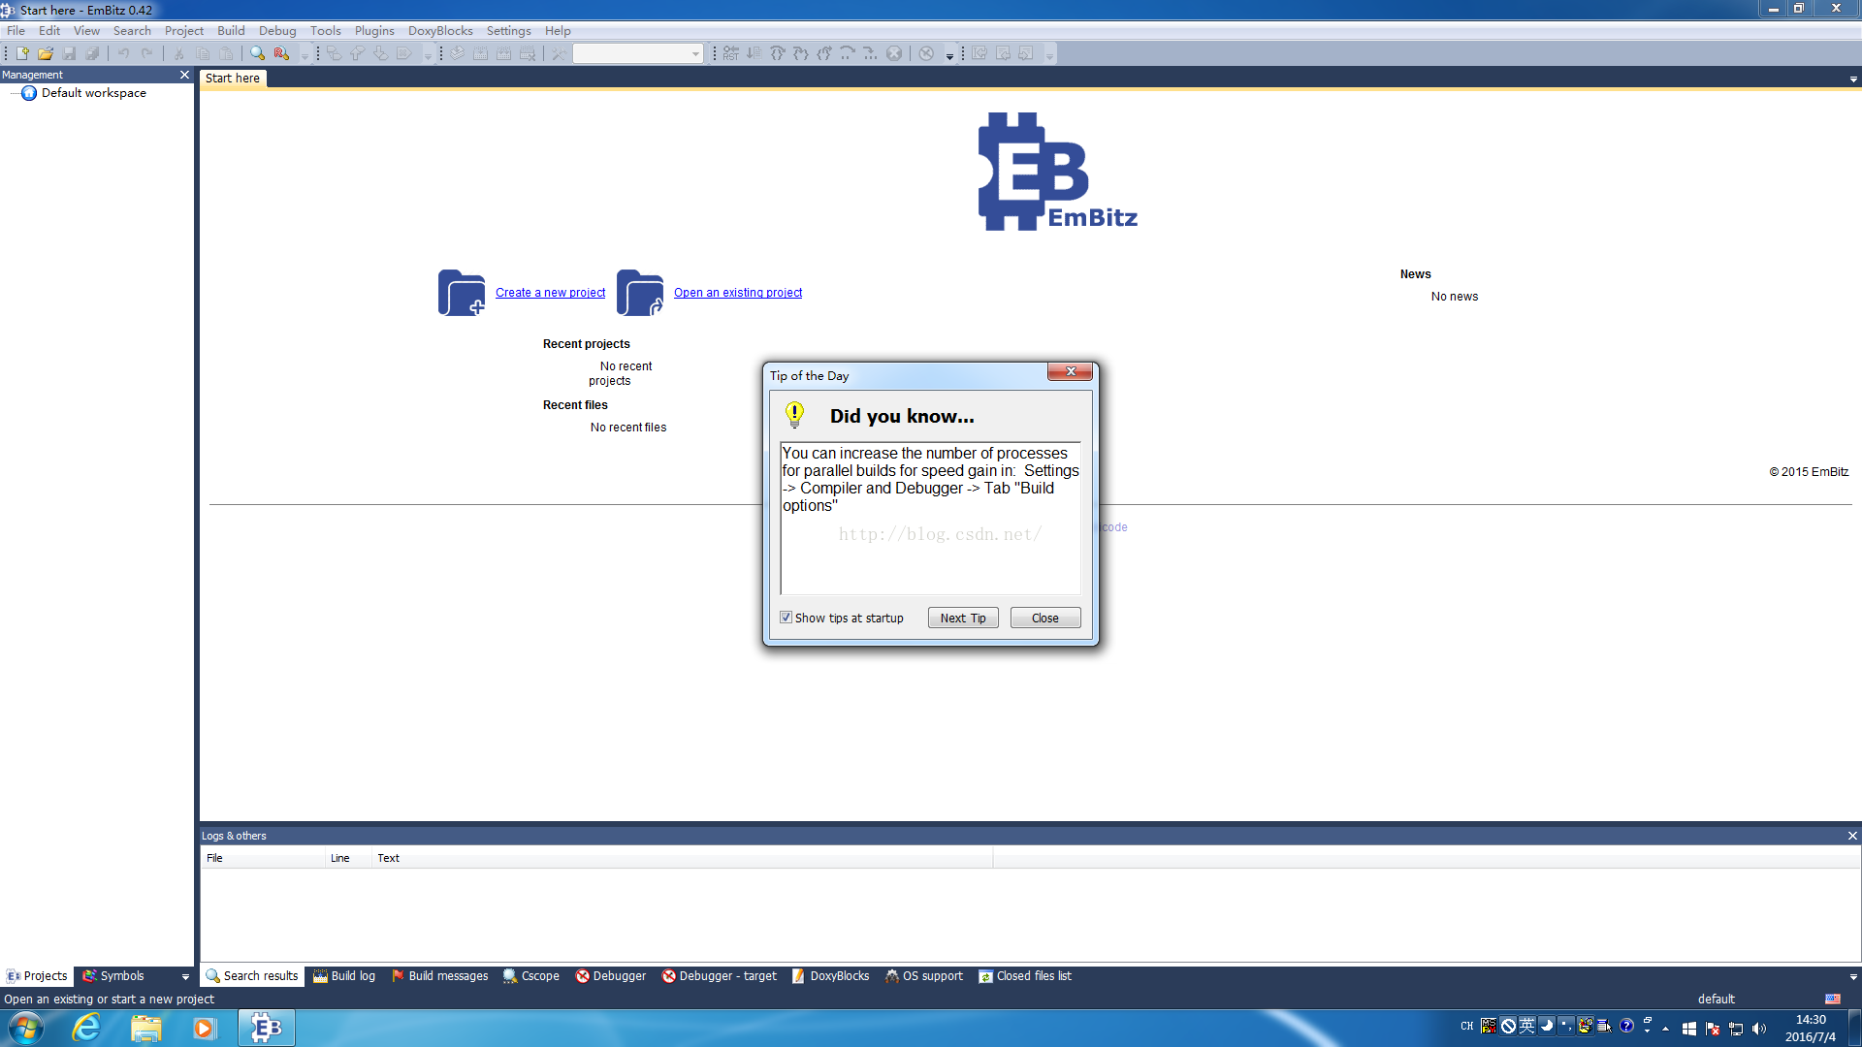Click the Stop debugger toolbar icon
1862x1047 pixels.
[894, 53]
